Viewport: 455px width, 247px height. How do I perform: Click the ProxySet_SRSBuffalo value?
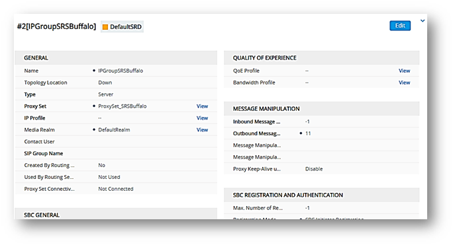(x=122, y=106)
